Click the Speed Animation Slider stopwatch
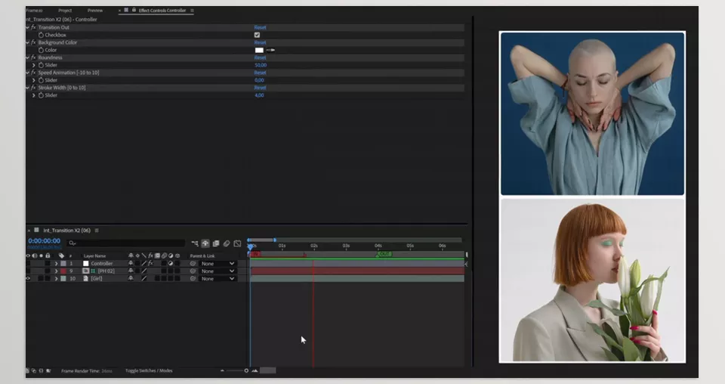Image resolution: width=725 pixels, height=384 pixels. coord(41,80)
